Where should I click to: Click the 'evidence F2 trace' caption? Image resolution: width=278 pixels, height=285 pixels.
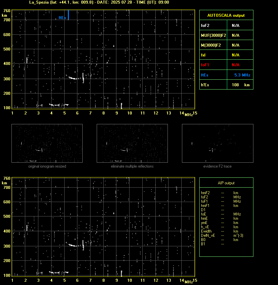(x=217, y=166)
